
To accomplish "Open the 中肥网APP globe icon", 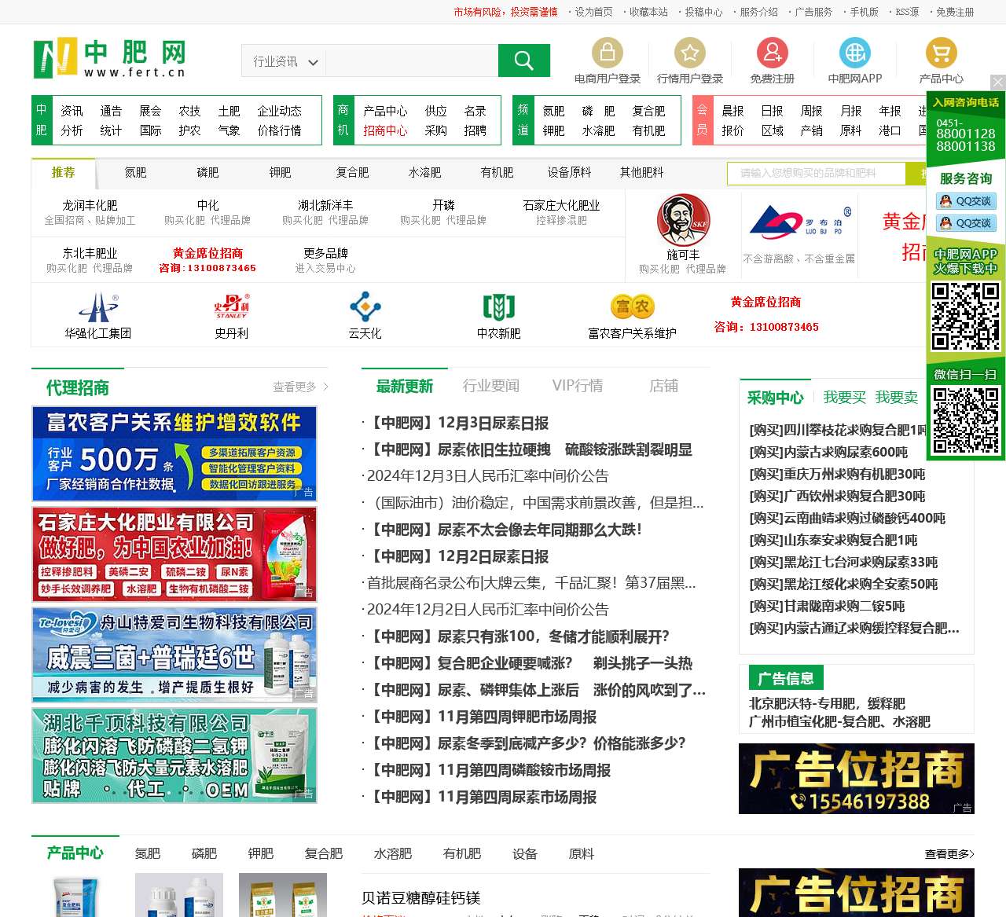I will pyautogui.click(x=855, y=53).
